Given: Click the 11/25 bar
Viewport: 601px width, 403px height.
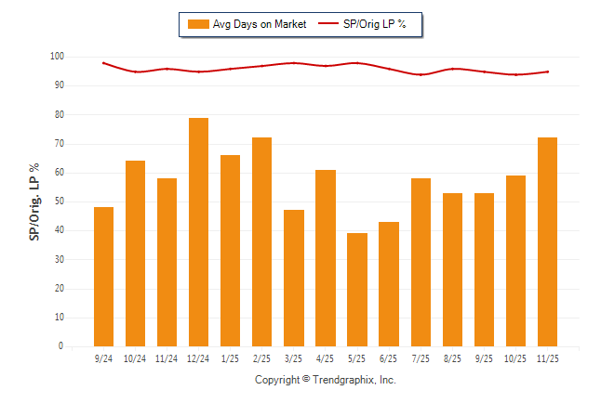Looking at the screenshot, I should pyautogui.click(x=547, y=241).
